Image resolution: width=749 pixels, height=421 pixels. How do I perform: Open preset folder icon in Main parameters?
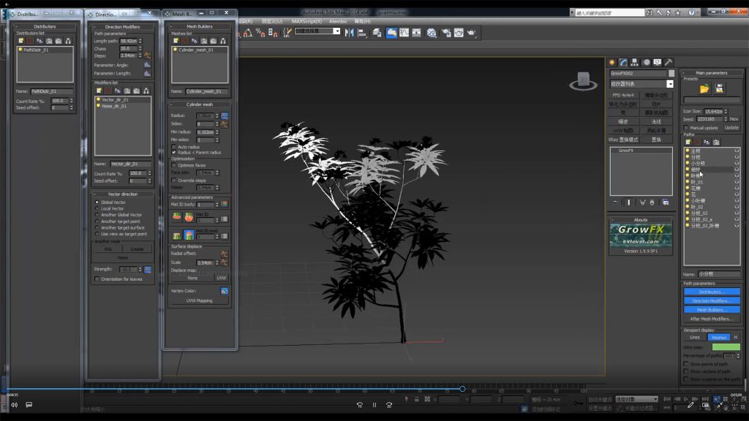[x=704, y=88]
